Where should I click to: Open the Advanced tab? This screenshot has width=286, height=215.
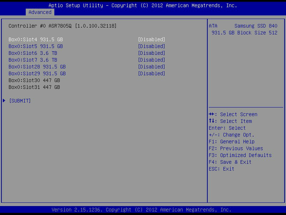tap(40, 12)
